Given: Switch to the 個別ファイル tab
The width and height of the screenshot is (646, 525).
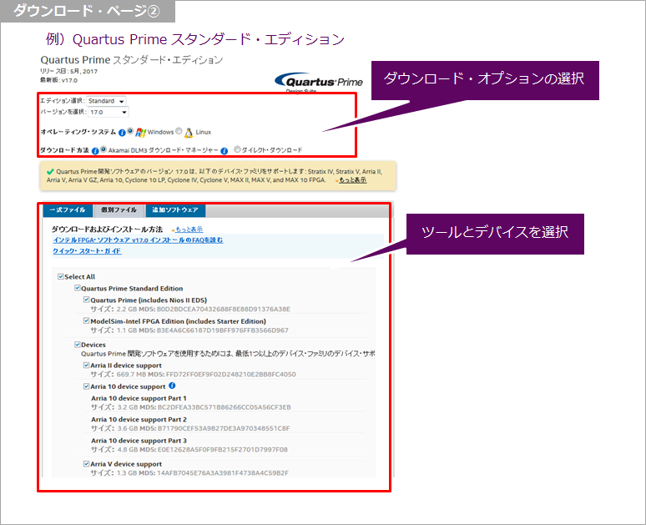Looking at the screenshot, I should (119, 210).
